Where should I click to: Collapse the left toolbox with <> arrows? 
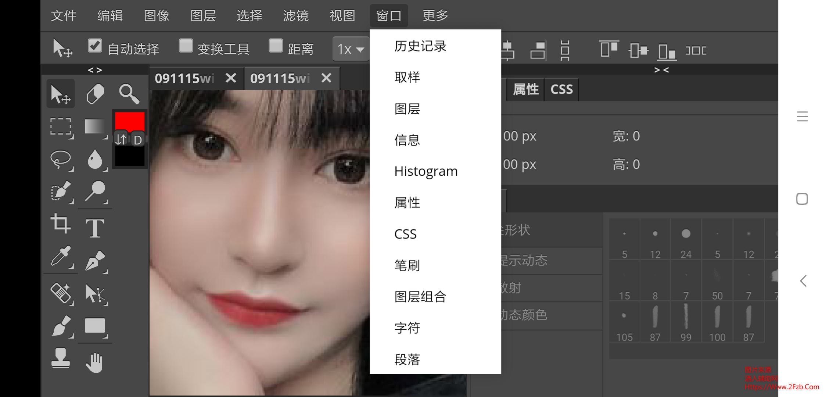tap(95, 70)
